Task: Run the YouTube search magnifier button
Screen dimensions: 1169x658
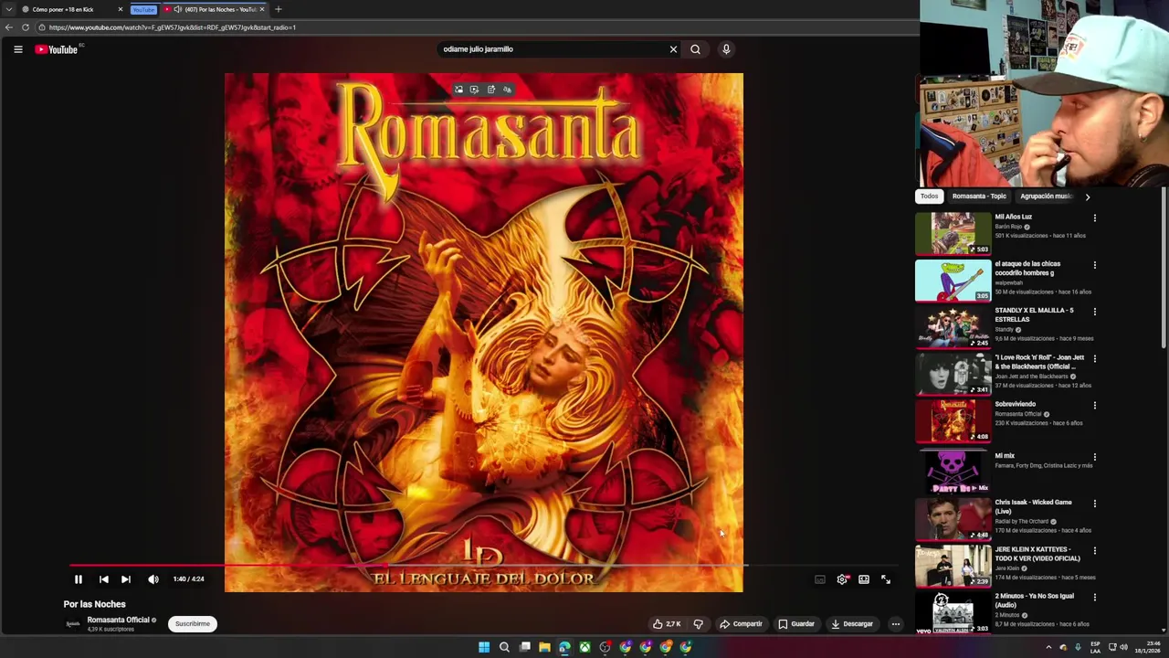Action: point(695,49)
